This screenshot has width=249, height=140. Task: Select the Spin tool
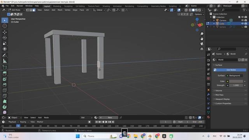tap(5, 107)
